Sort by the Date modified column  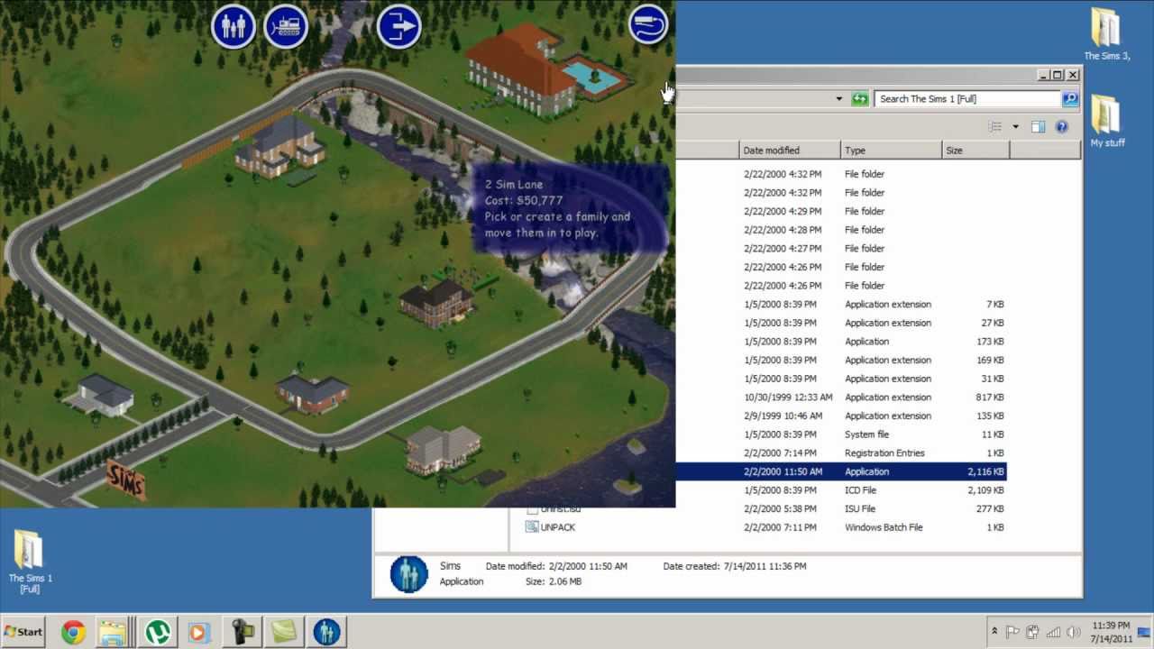coord(790,151)
